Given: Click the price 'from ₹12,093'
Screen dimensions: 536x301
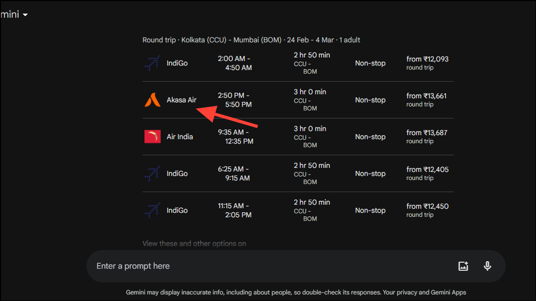Looking at the screenshot, I should point(427,59).
